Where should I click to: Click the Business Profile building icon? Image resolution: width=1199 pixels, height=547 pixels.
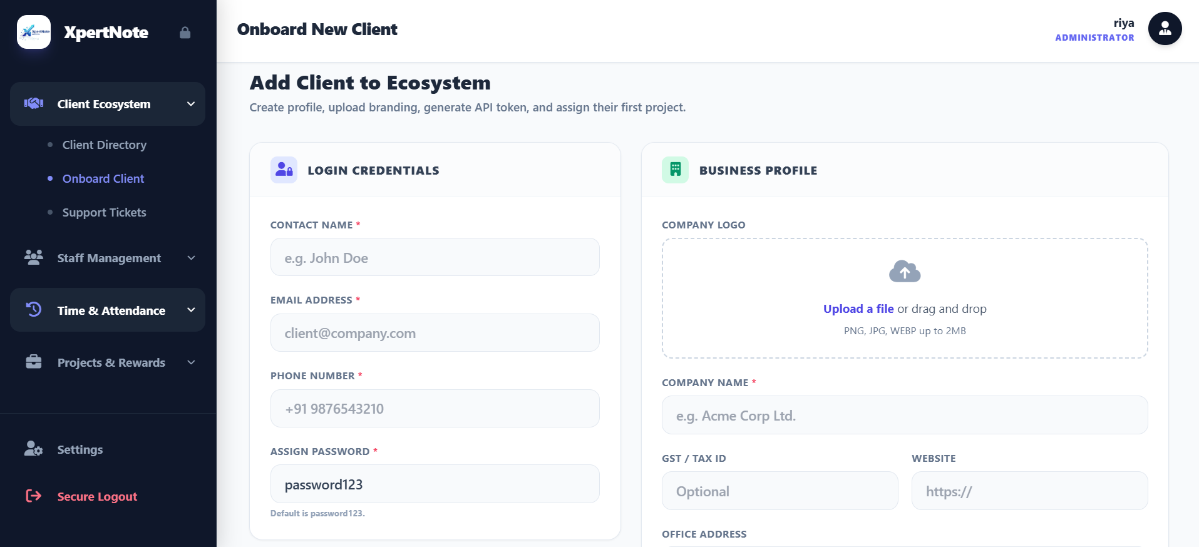(x=675, y=170)
